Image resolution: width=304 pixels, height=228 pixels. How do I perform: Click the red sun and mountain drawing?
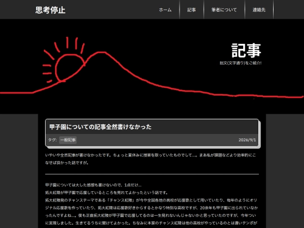[x=151, y=68]
